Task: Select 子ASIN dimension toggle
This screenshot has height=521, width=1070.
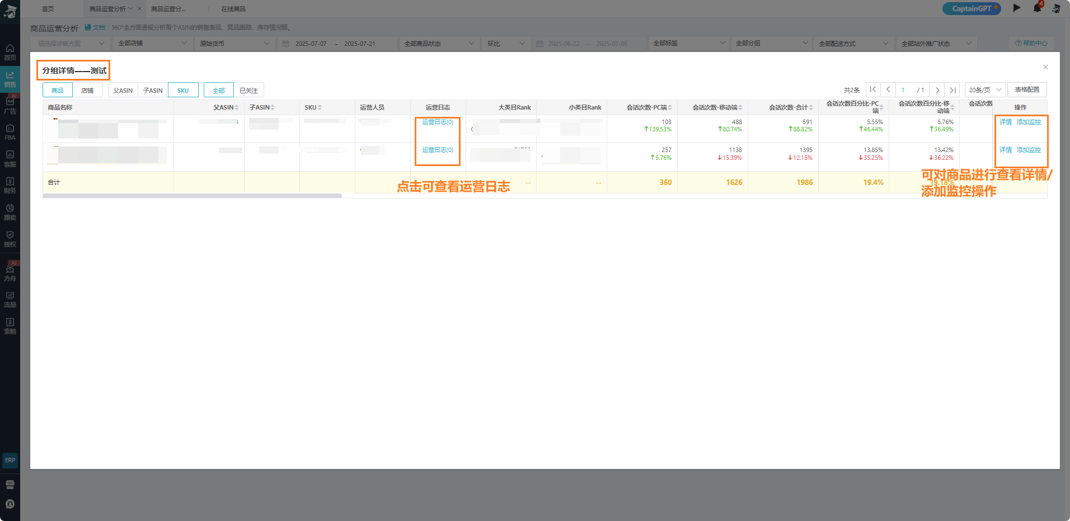Action: point(153,90)
